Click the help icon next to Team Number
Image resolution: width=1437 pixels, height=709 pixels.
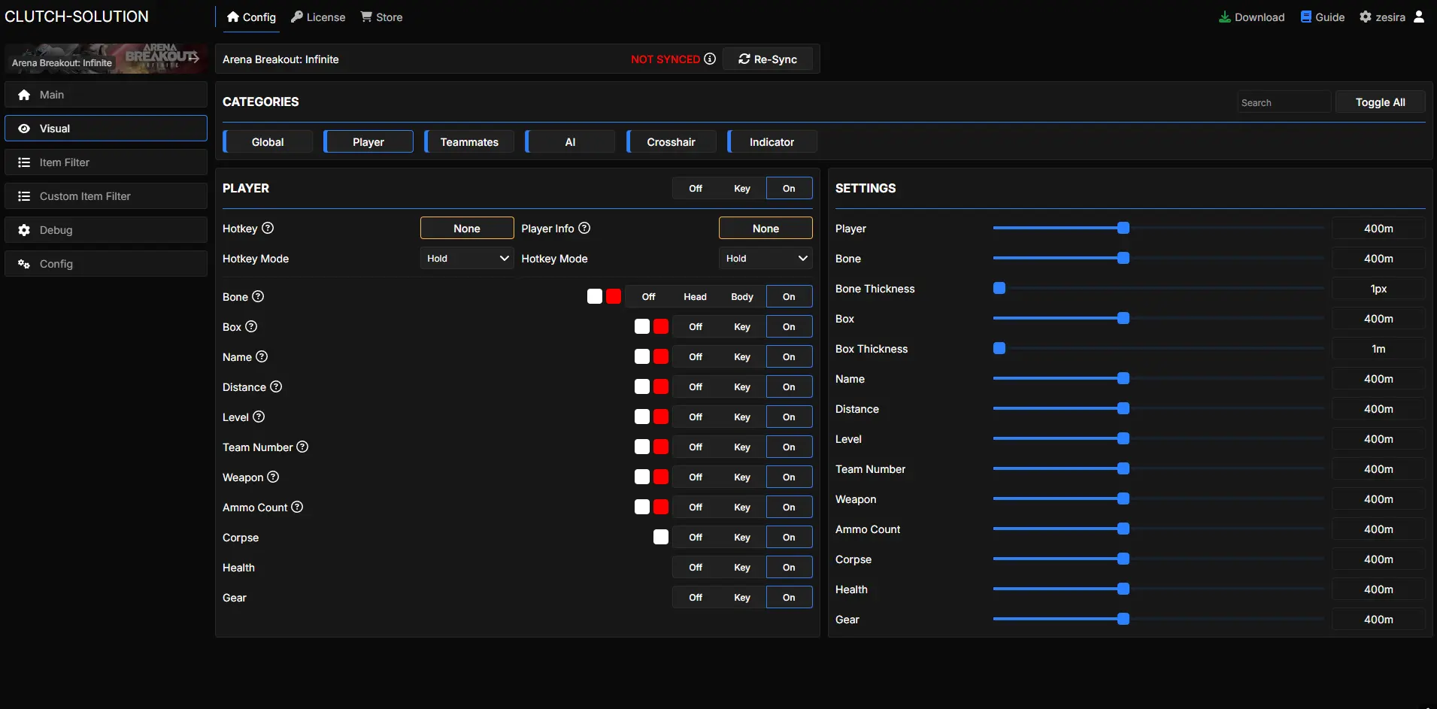click(302, 447)
